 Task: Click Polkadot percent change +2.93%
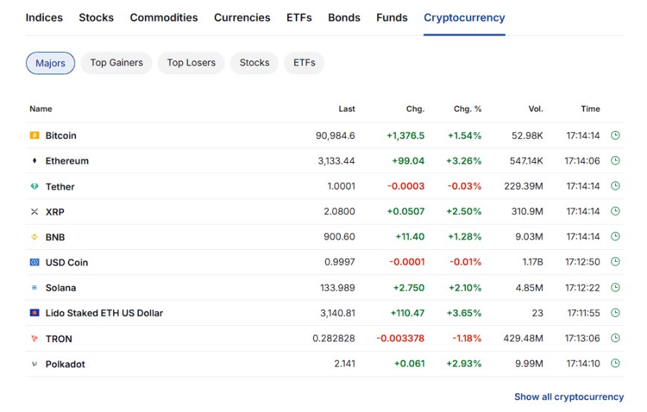click(464, 364)
